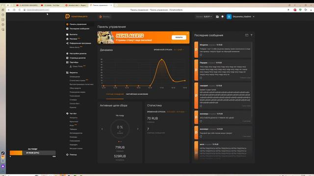Open Последние сообщения in the sidebar
The width and height of the screenshot is (314, 176).
click(79, 29)
